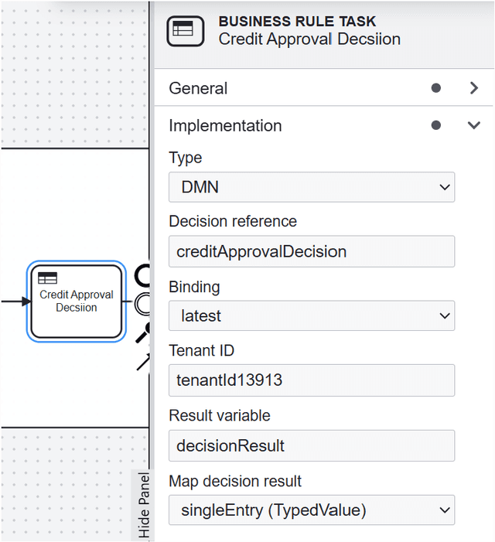Click the Hide Panel button
Screen dimensions: 495x542
pyautogui.click(x=145, y=505)
